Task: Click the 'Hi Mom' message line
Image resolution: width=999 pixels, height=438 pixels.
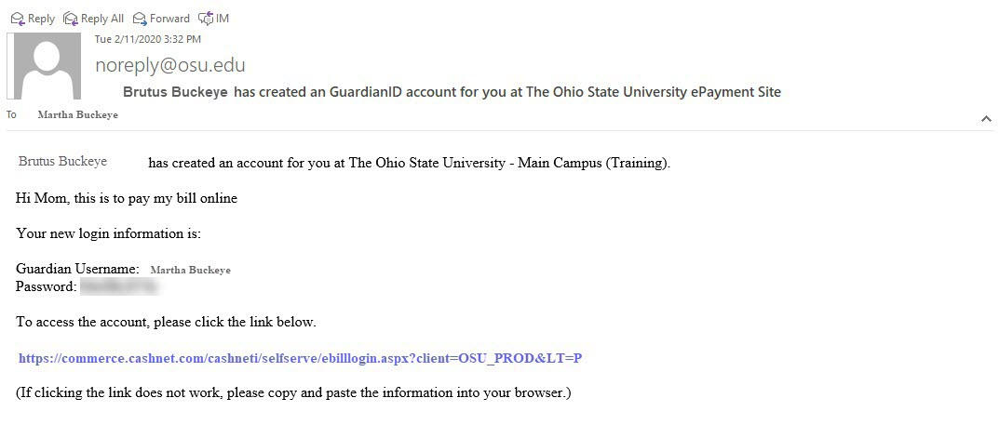Action: point(126,198)
